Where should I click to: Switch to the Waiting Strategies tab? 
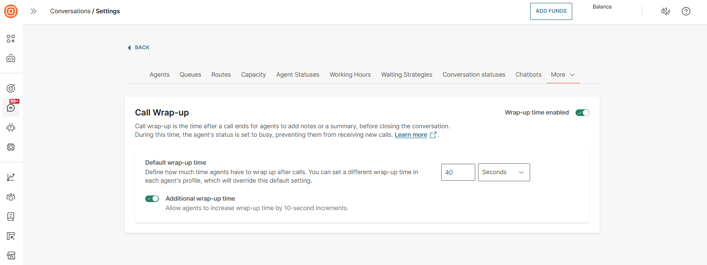pyautogui.click(x=407, y=75)
